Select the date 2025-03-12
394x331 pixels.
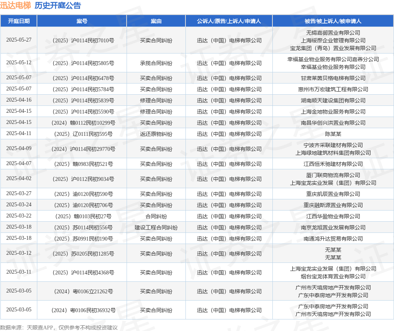19,253
